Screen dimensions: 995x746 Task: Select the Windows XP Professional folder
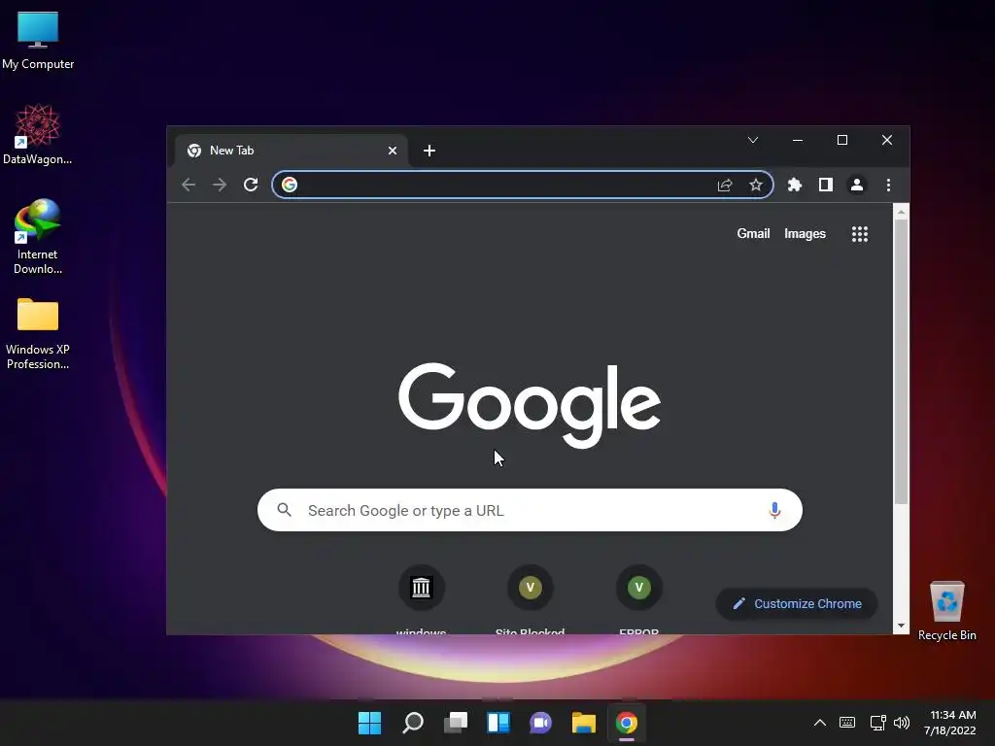(38, 334)
